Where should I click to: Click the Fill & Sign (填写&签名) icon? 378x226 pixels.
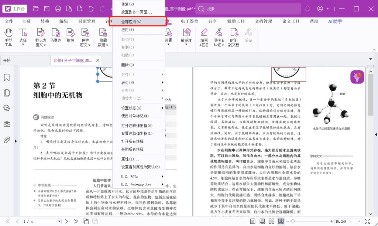(x=204, y=37)
